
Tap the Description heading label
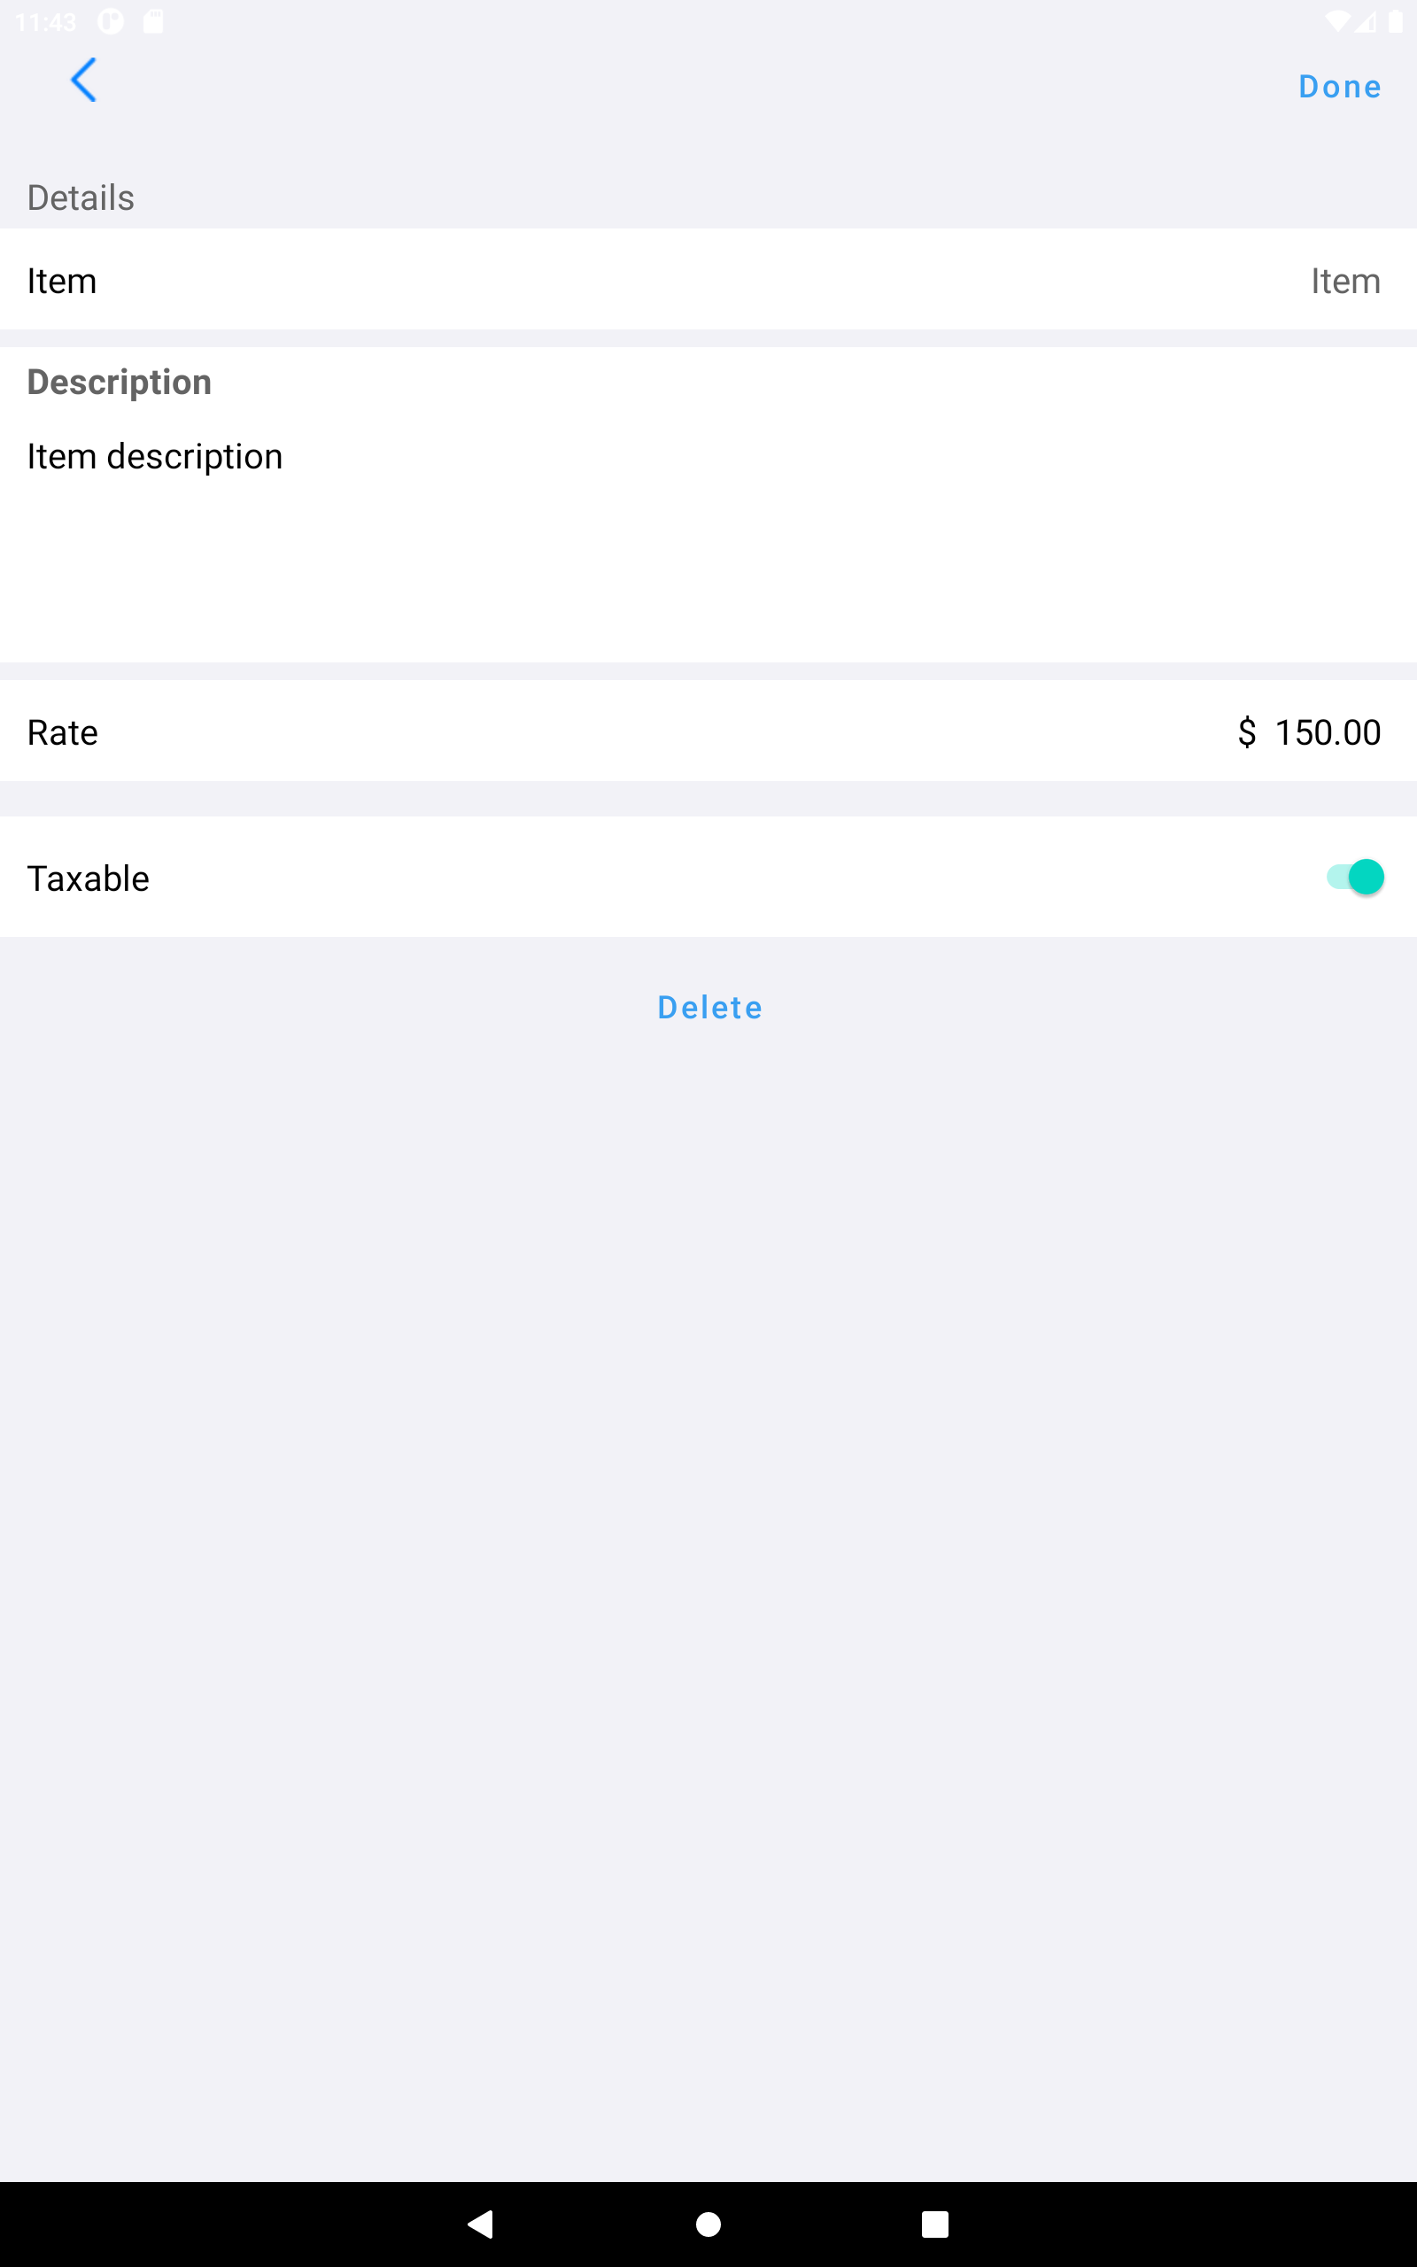[119, 383]
